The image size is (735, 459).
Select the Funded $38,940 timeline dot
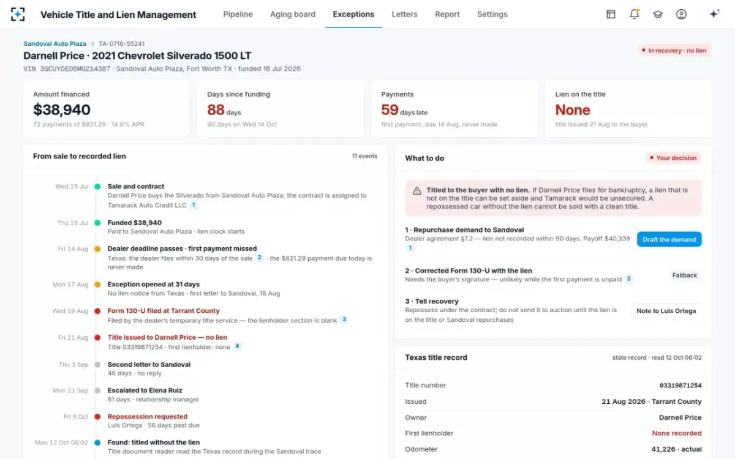tap(97, 223)
